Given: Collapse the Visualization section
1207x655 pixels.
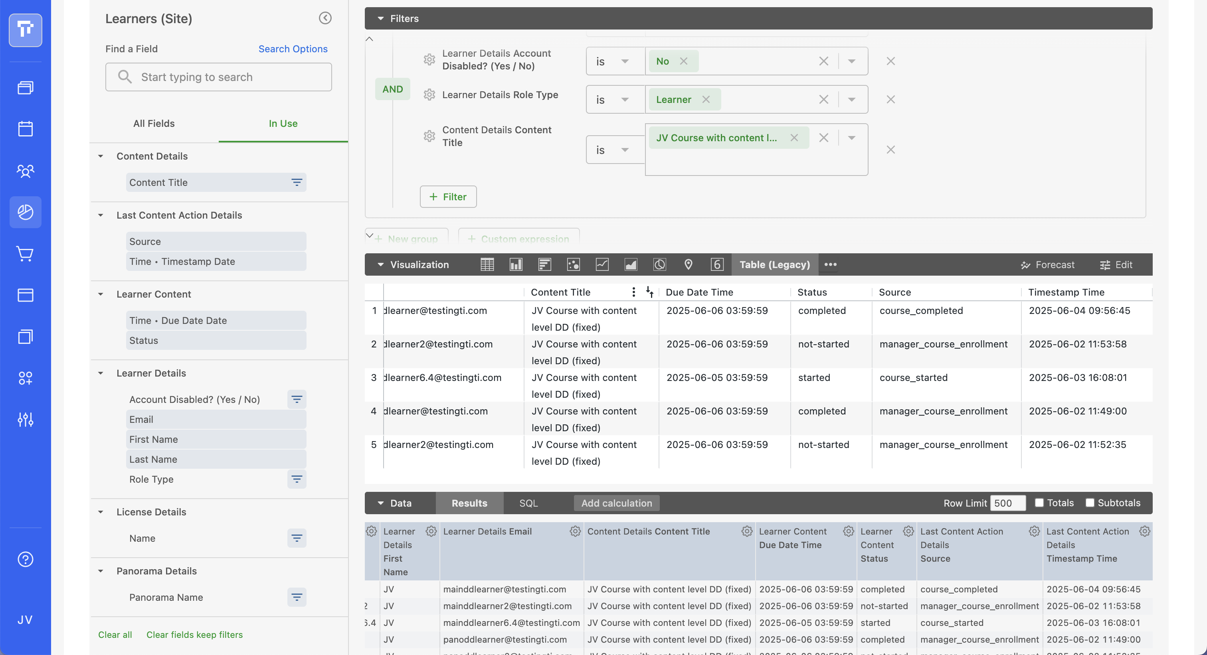Looking at the screenshot, I should click(x=380, y=264).
